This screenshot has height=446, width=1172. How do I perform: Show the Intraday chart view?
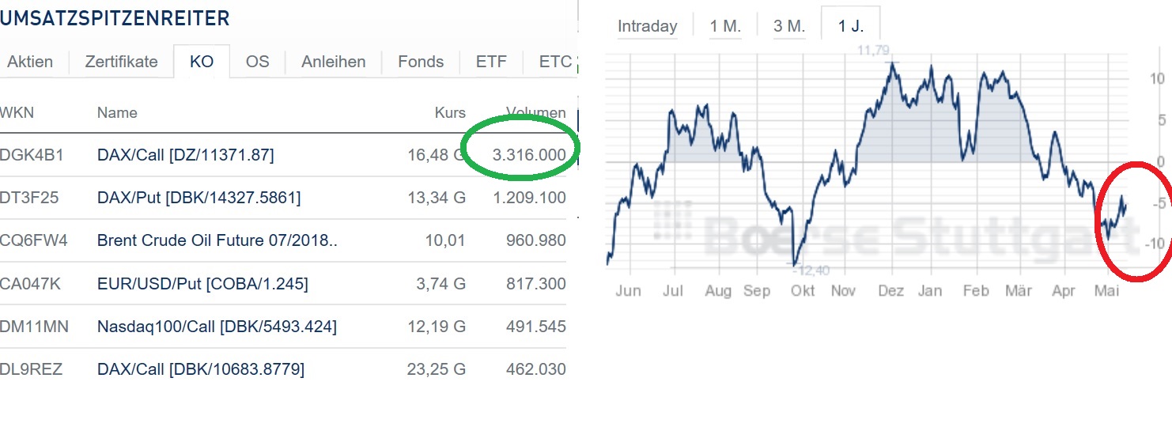coord(647,26)
